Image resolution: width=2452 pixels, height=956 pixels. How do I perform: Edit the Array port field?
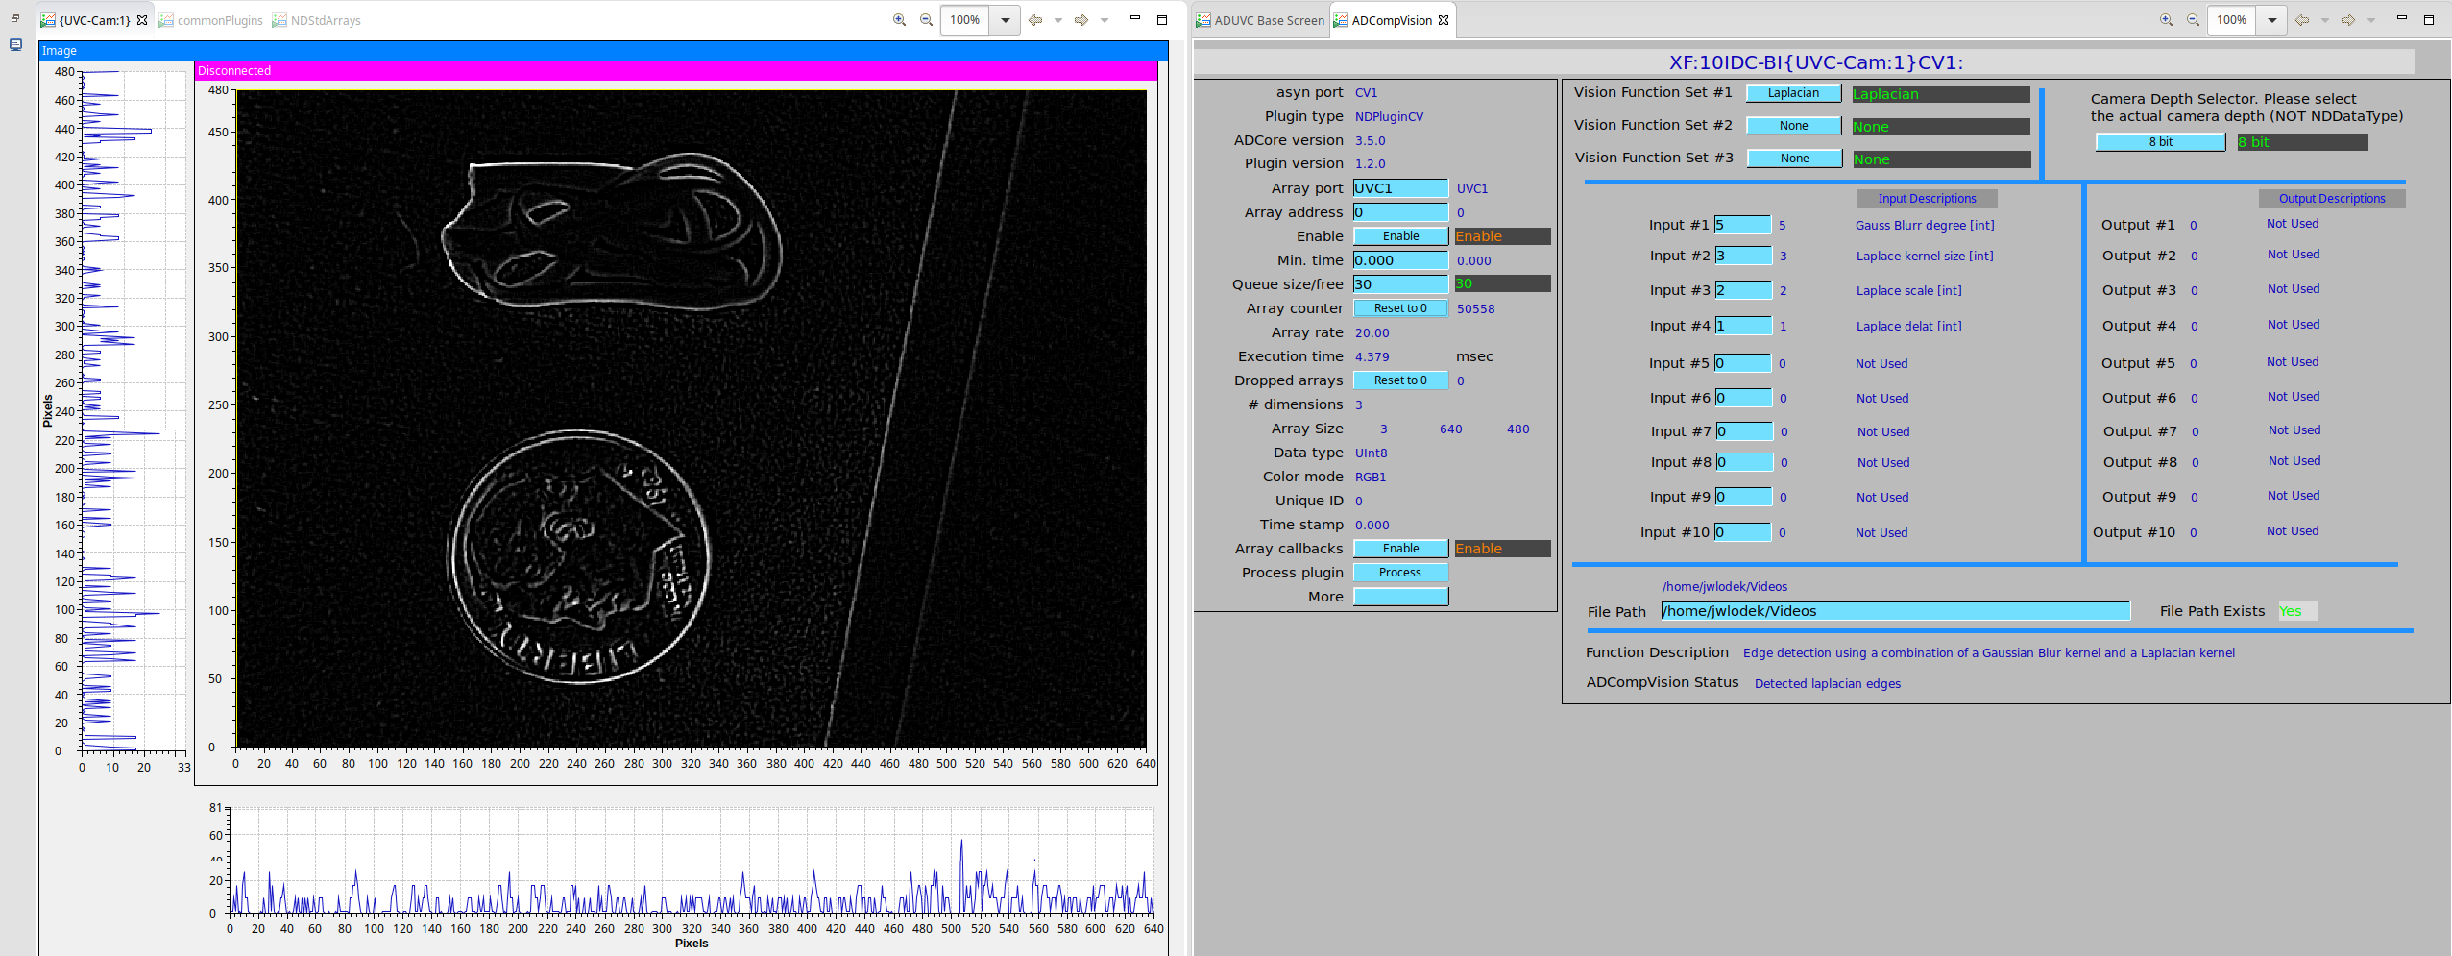1400,188
